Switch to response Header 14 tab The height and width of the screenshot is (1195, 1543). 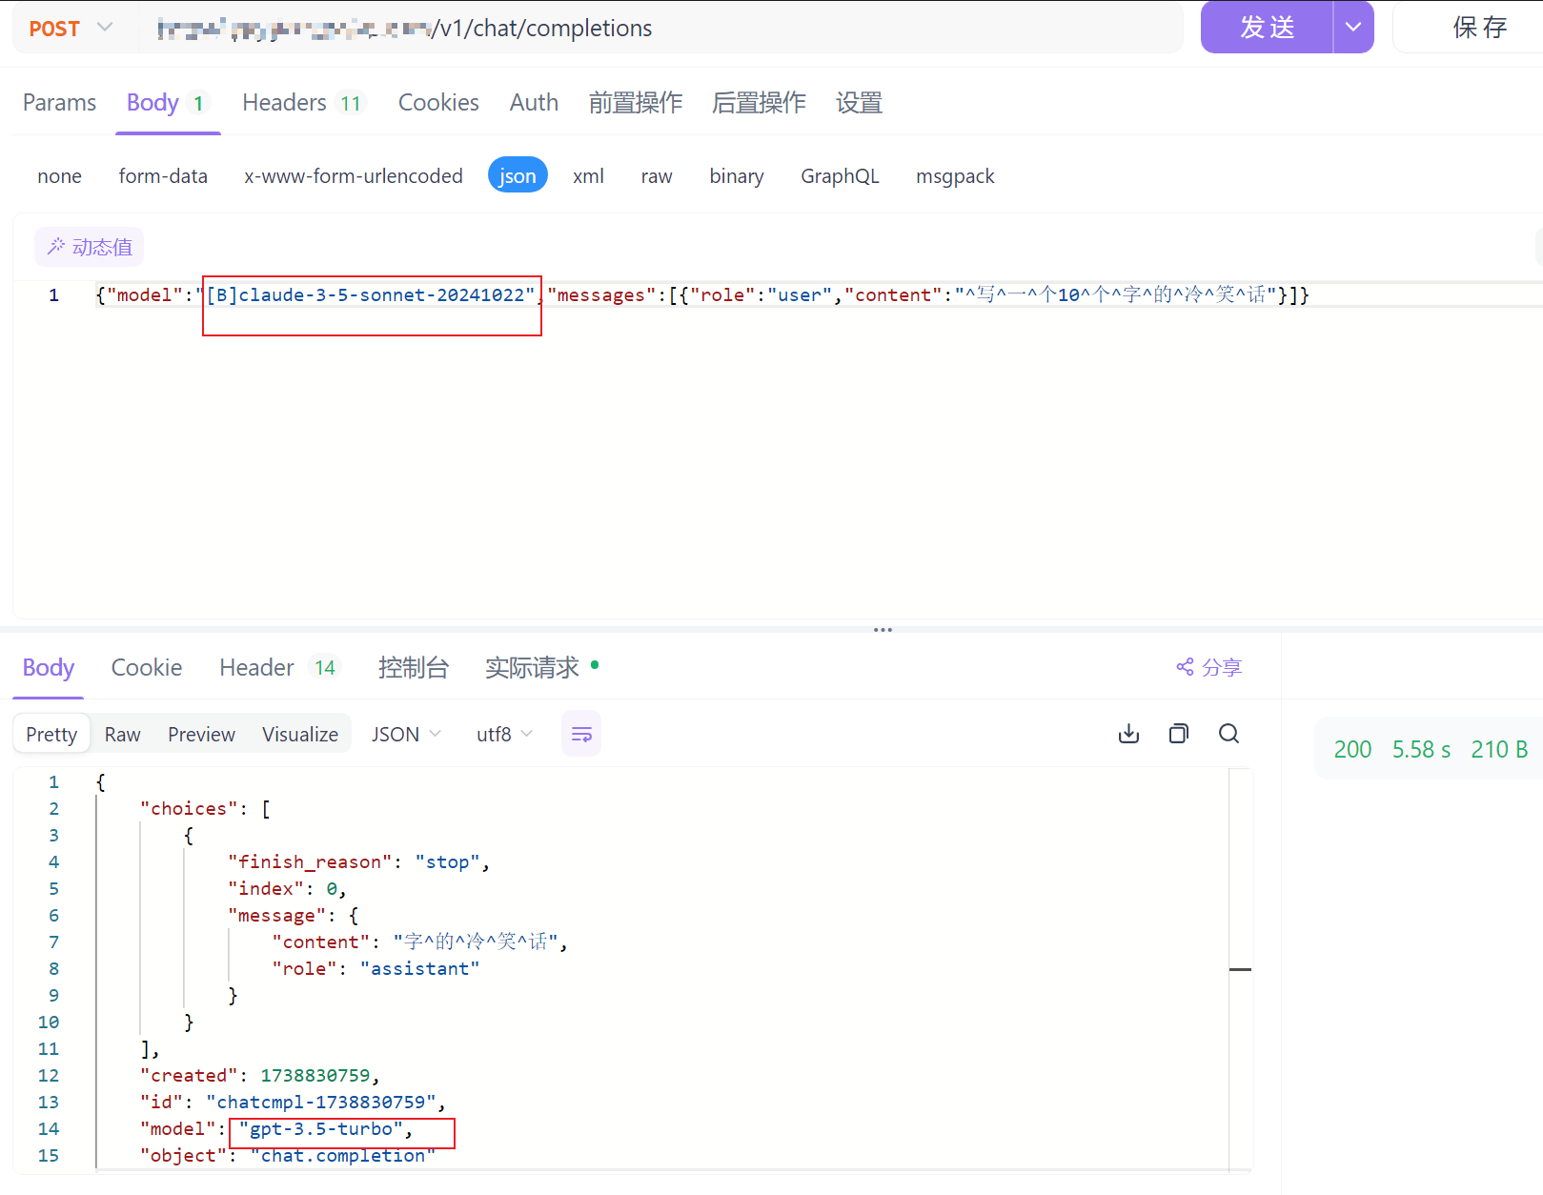[278, 667]
